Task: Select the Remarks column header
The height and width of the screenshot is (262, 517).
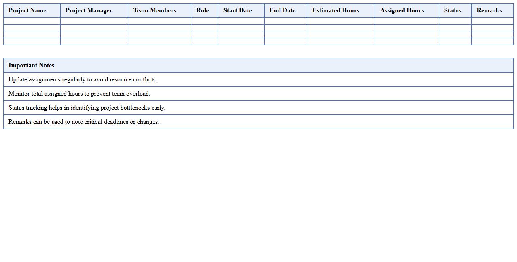Action: 489,10
